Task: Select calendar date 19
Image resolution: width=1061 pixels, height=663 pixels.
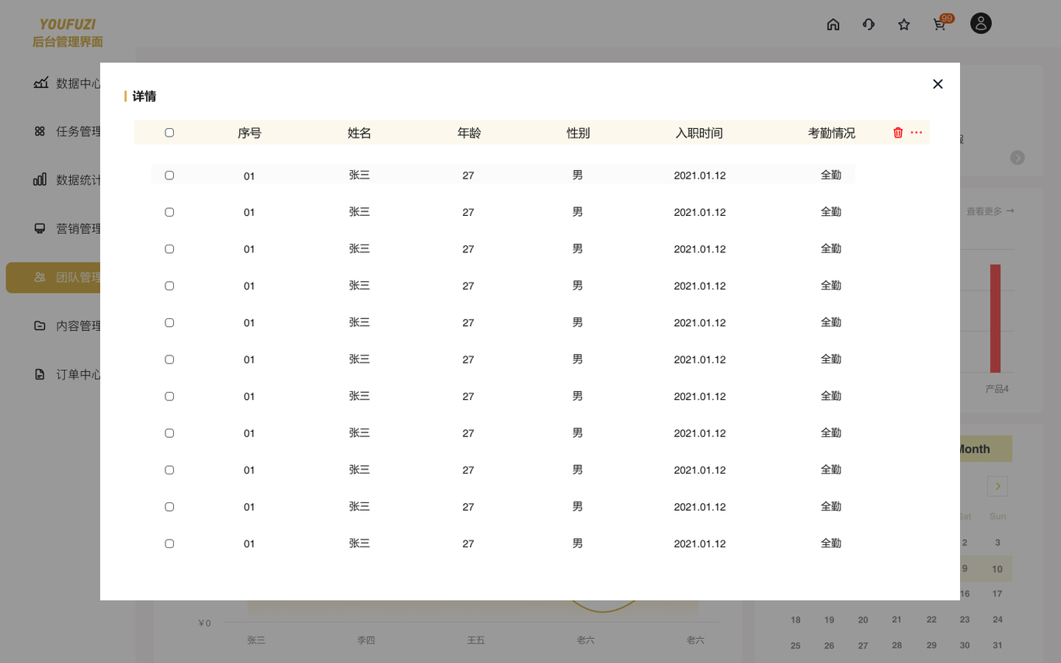Action: 830,620
